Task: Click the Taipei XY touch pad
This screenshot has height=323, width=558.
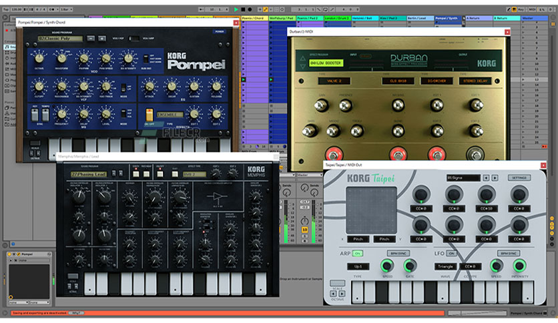Action: pyautogui.click(x=371, y=210)
